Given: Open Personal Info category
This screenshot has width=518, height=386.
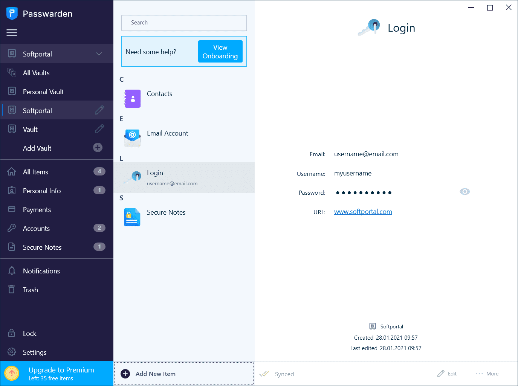Looking at the screenshot, I should click(x=57, y=191).
